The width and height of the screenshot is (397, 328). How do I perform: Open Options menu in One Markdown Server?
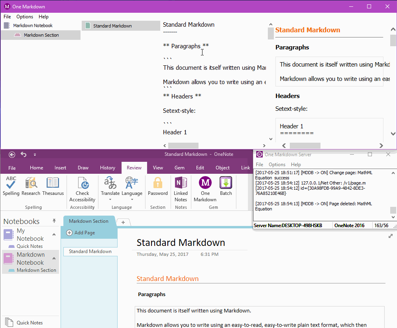[277, 165]
